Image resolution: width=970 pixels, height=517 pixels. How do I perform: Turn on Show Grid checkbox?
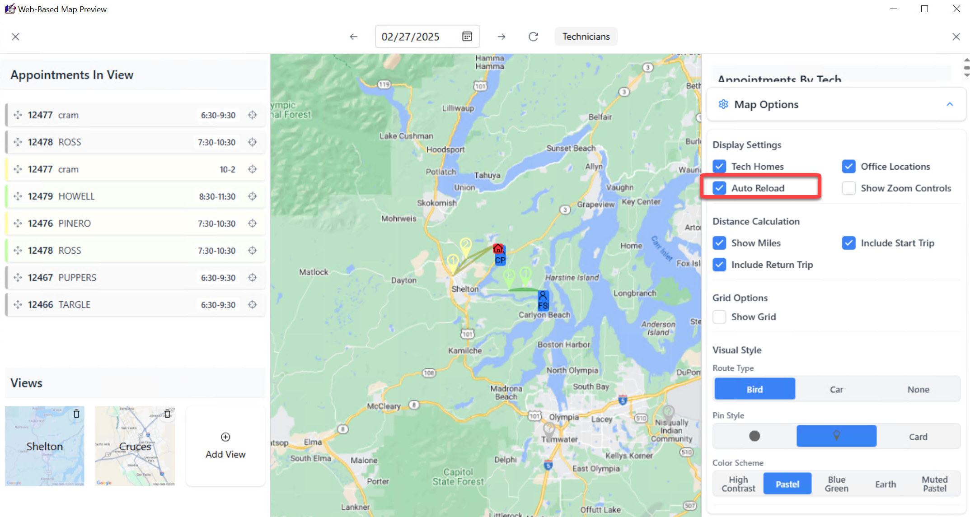[720, 317]
